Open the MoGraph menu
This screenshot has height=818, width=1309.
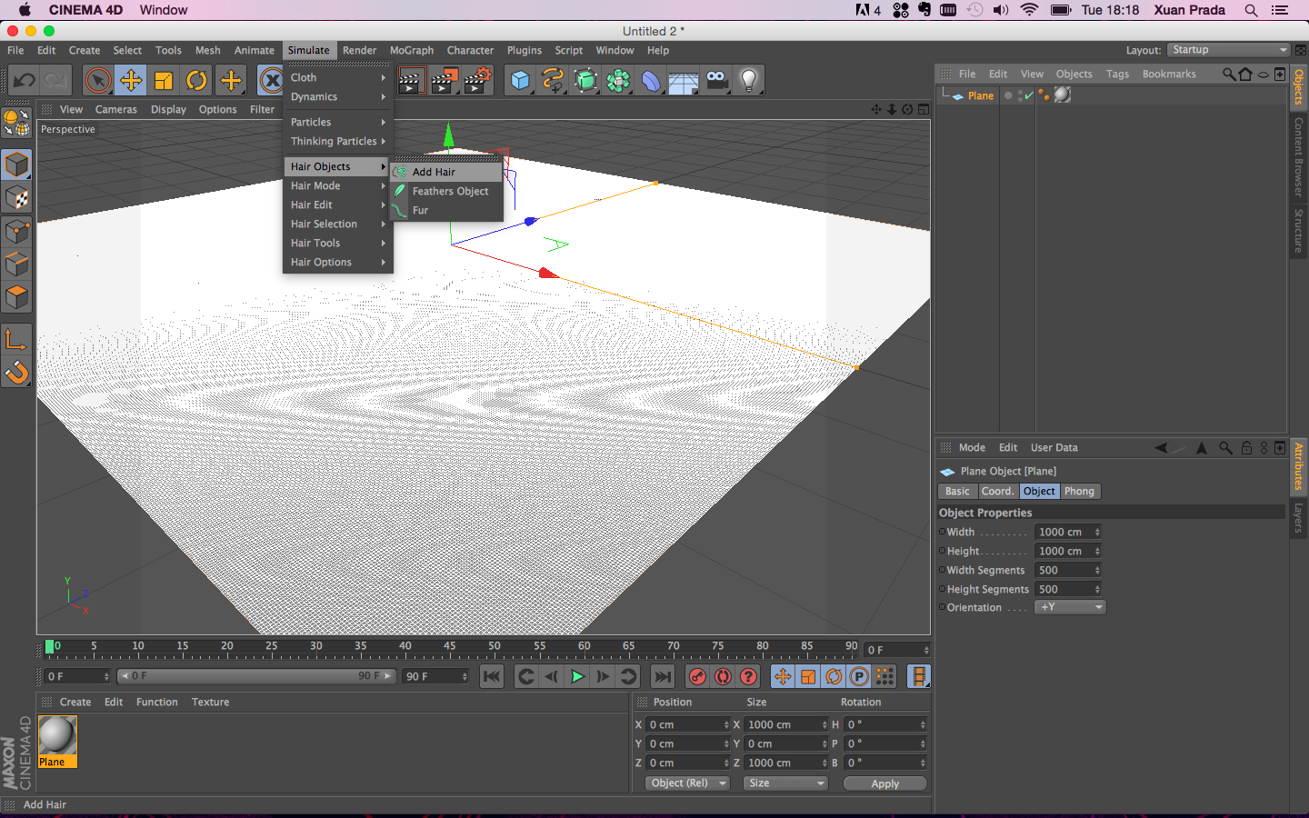(x=412, y=50)
